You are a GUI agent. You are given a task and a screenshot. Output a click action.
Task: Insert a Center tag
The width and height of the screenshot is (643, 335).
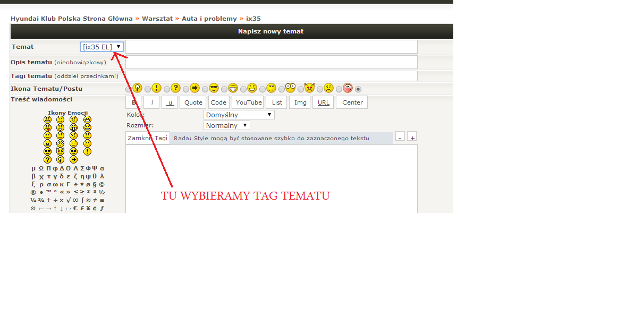pos(352,102)
